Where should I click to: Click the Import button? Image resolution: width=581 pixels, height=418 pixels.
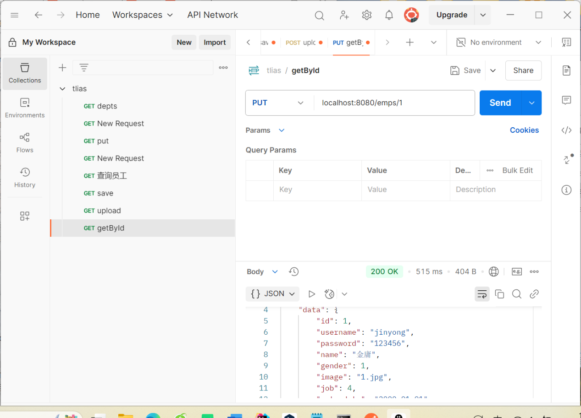click(x=215, y=42)
